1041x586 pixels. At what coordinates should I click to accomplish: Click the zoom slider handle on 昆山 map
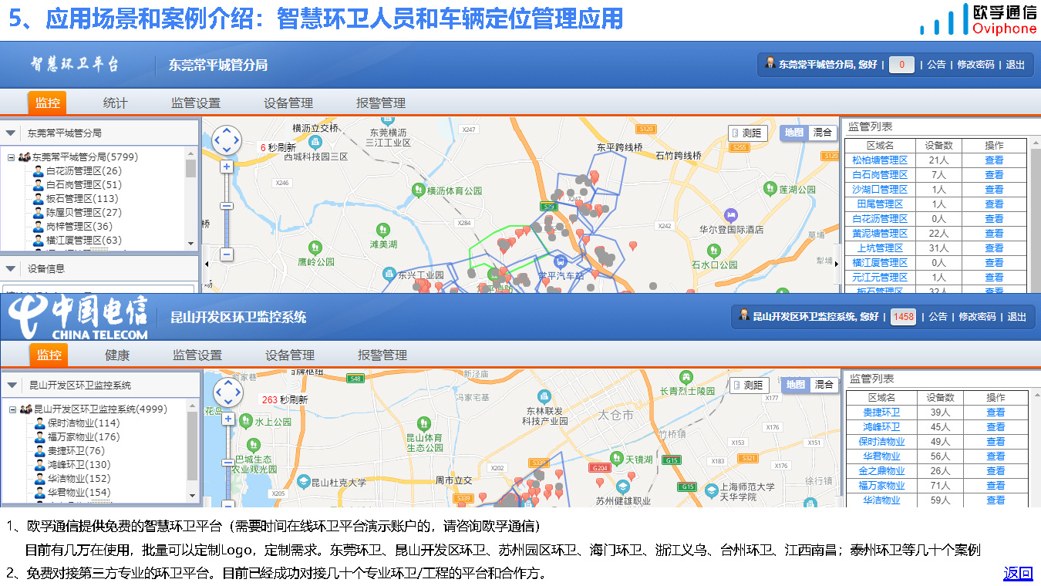228,463
